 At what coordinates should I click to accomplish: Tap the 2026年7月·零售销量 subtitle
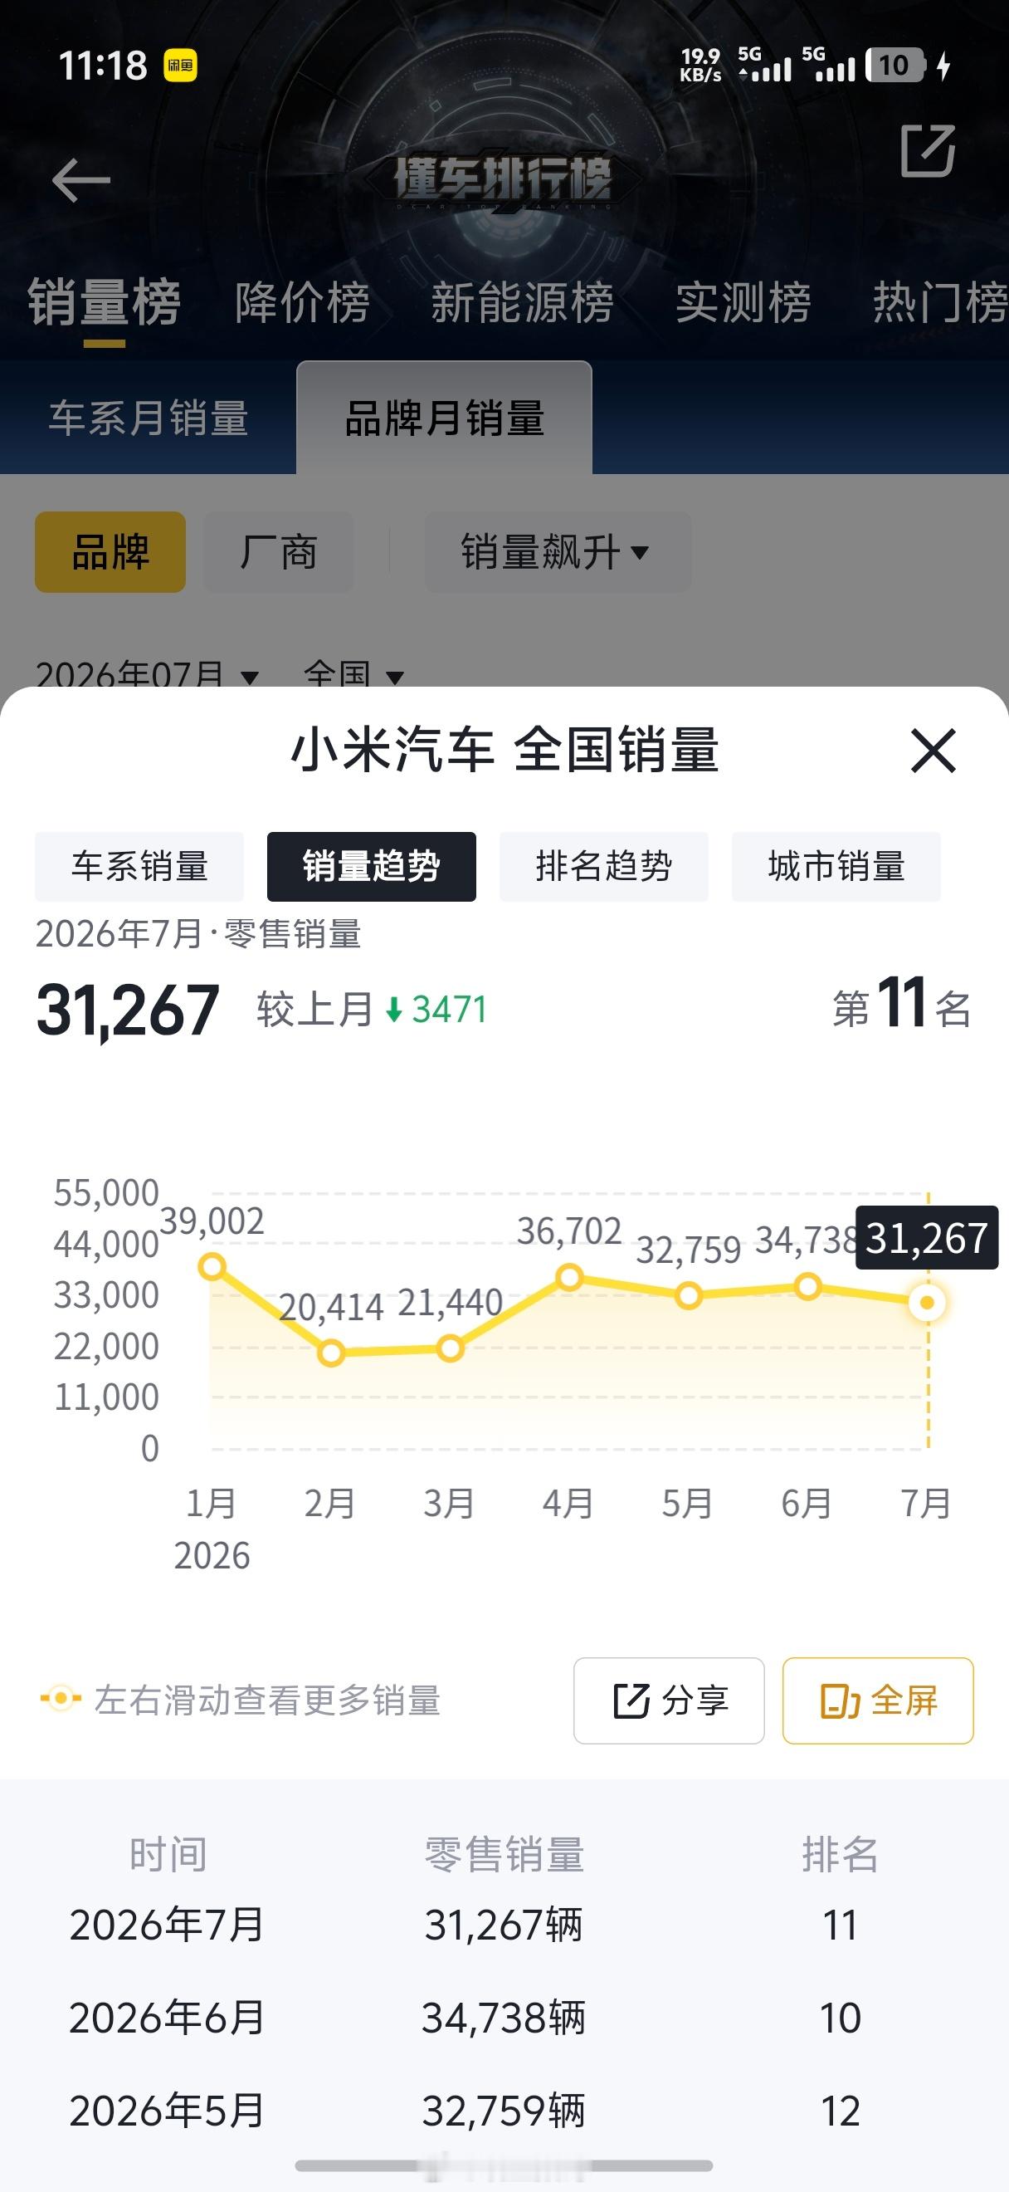pos(198,934)
